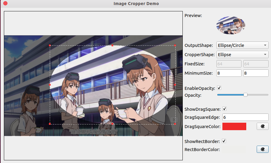Click the elliptical preview thumbnail
This screenshot has width=271, height=163.
tap(231, 25)
